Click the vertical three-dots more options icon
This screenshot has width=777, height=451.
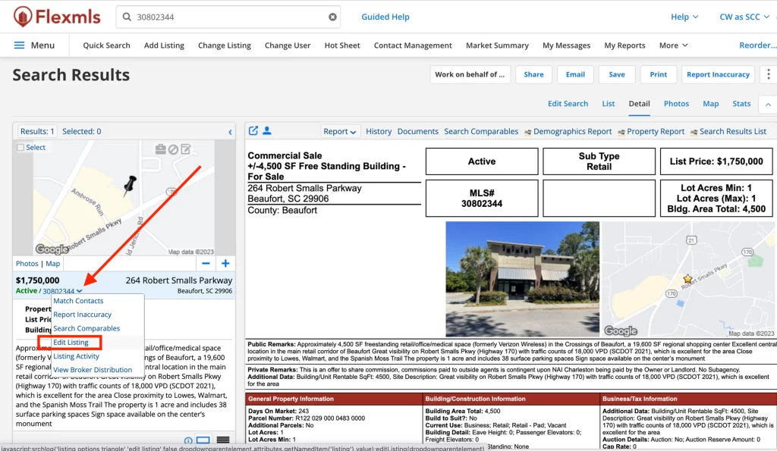point(769,74)
